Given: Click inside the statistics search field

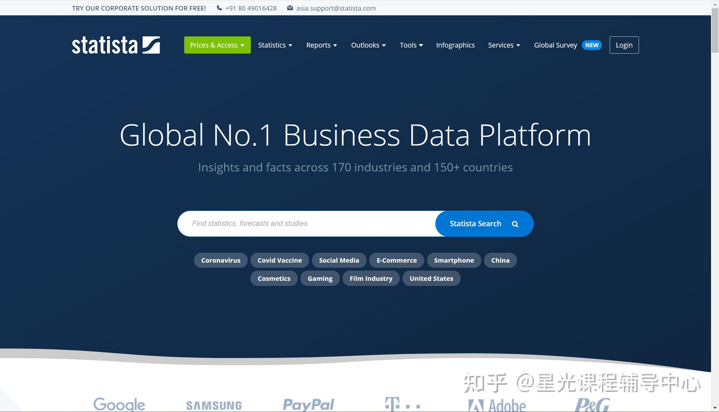Looking at the screenshot, I should pos(306,223).
